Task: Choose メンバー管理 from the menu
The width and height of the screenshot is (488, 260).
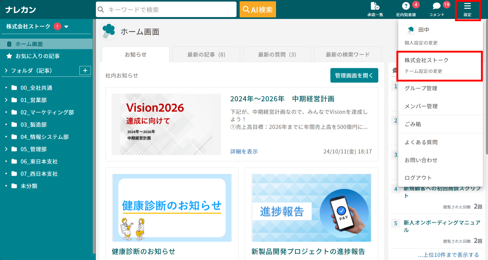Action: (x=421, y=106)
